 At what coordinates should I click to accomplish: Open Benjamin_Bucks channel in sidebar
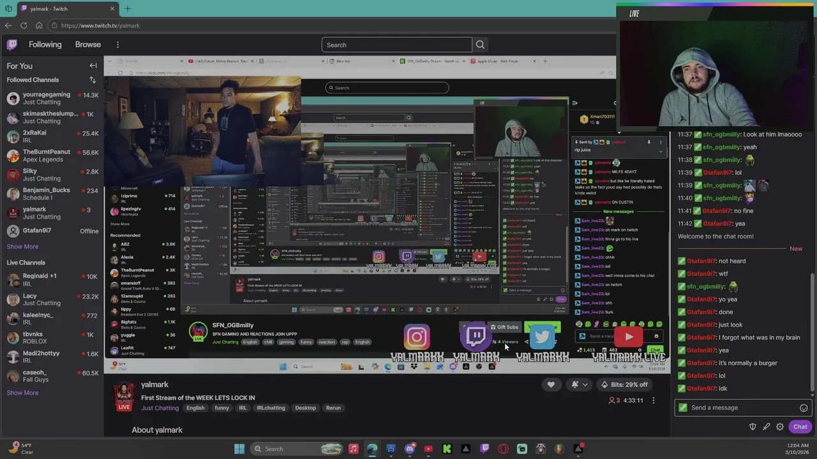pos(52,194)
